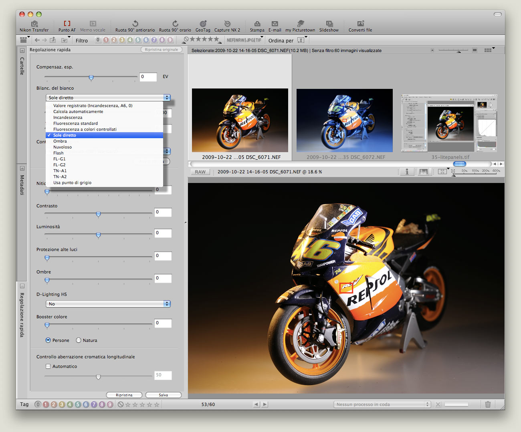The image size is (521, 432).
Task: Delete image with the trash icon
Action: pyautogui.click(x=488, y=404)
